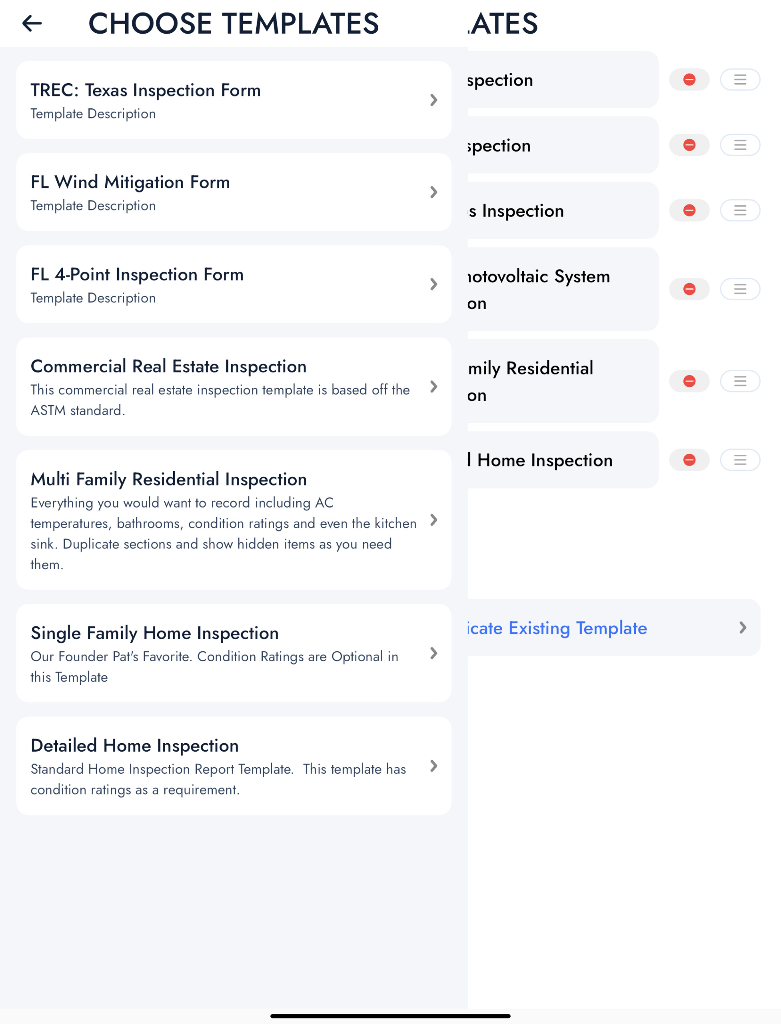Image resolution: width=781 pixels, height=1024 pixels.
Task: Grab the reorder handle on Photovoltaic System row
Action: tap(740, 289)
